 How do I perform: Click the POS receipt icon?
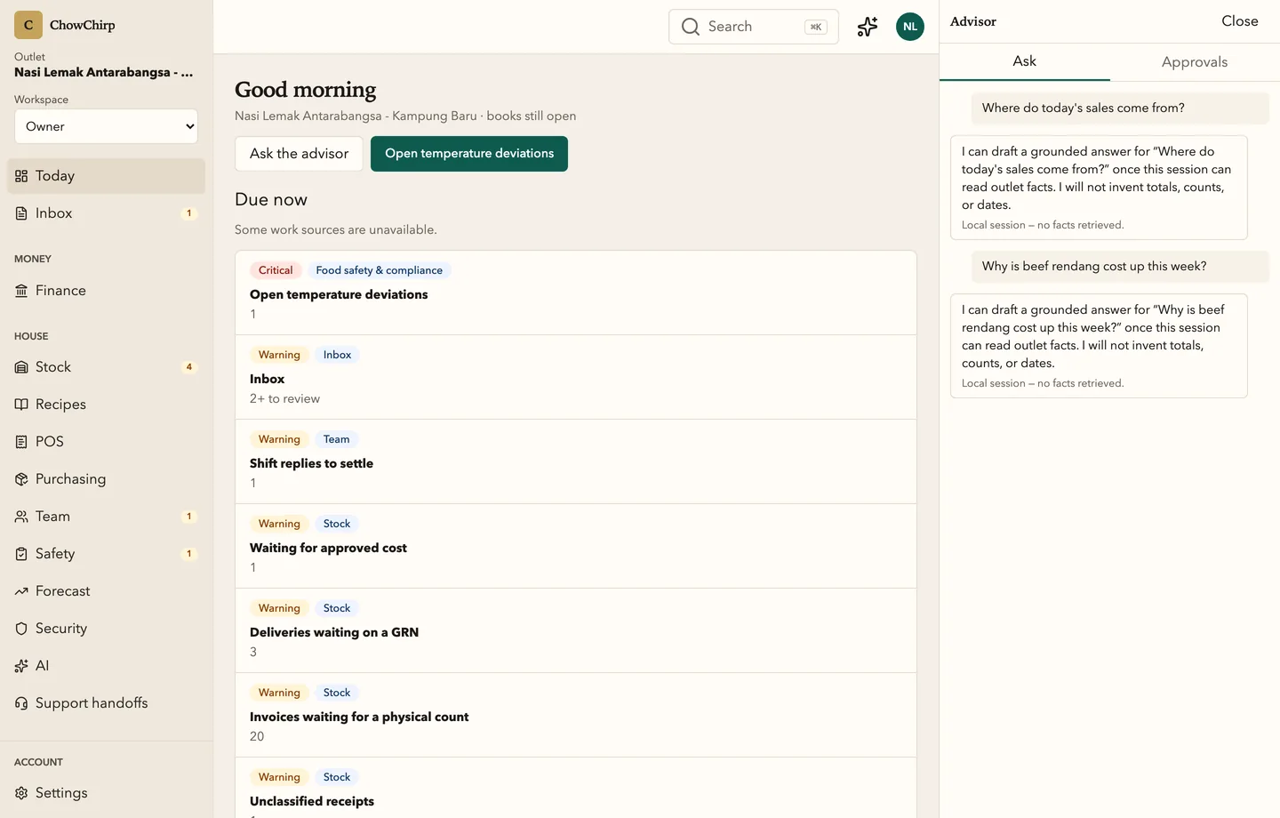[x=21, y=442]
